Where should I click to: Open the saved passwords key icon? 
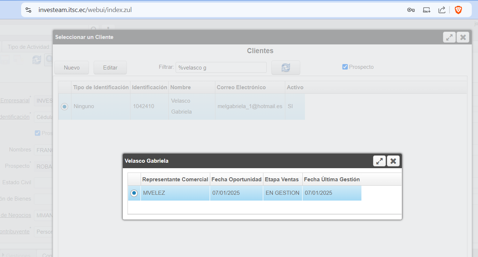(x=411, y=10)
